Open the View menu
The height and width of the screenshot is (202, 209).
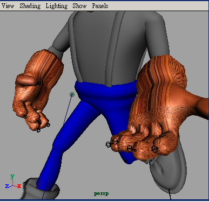[x=8, y=6]
